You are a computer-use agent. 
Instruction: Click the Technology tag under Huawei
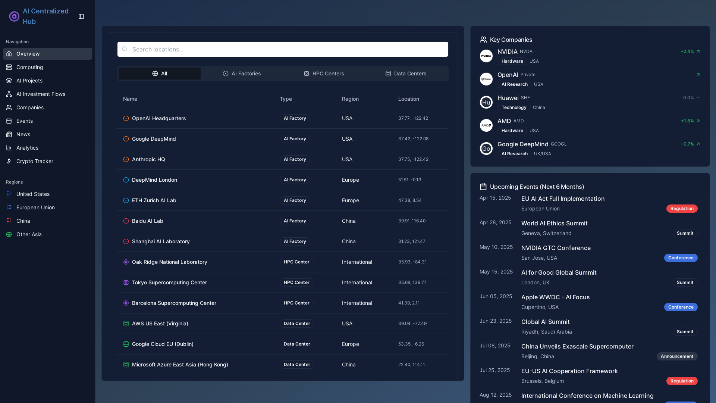(514, 107)
